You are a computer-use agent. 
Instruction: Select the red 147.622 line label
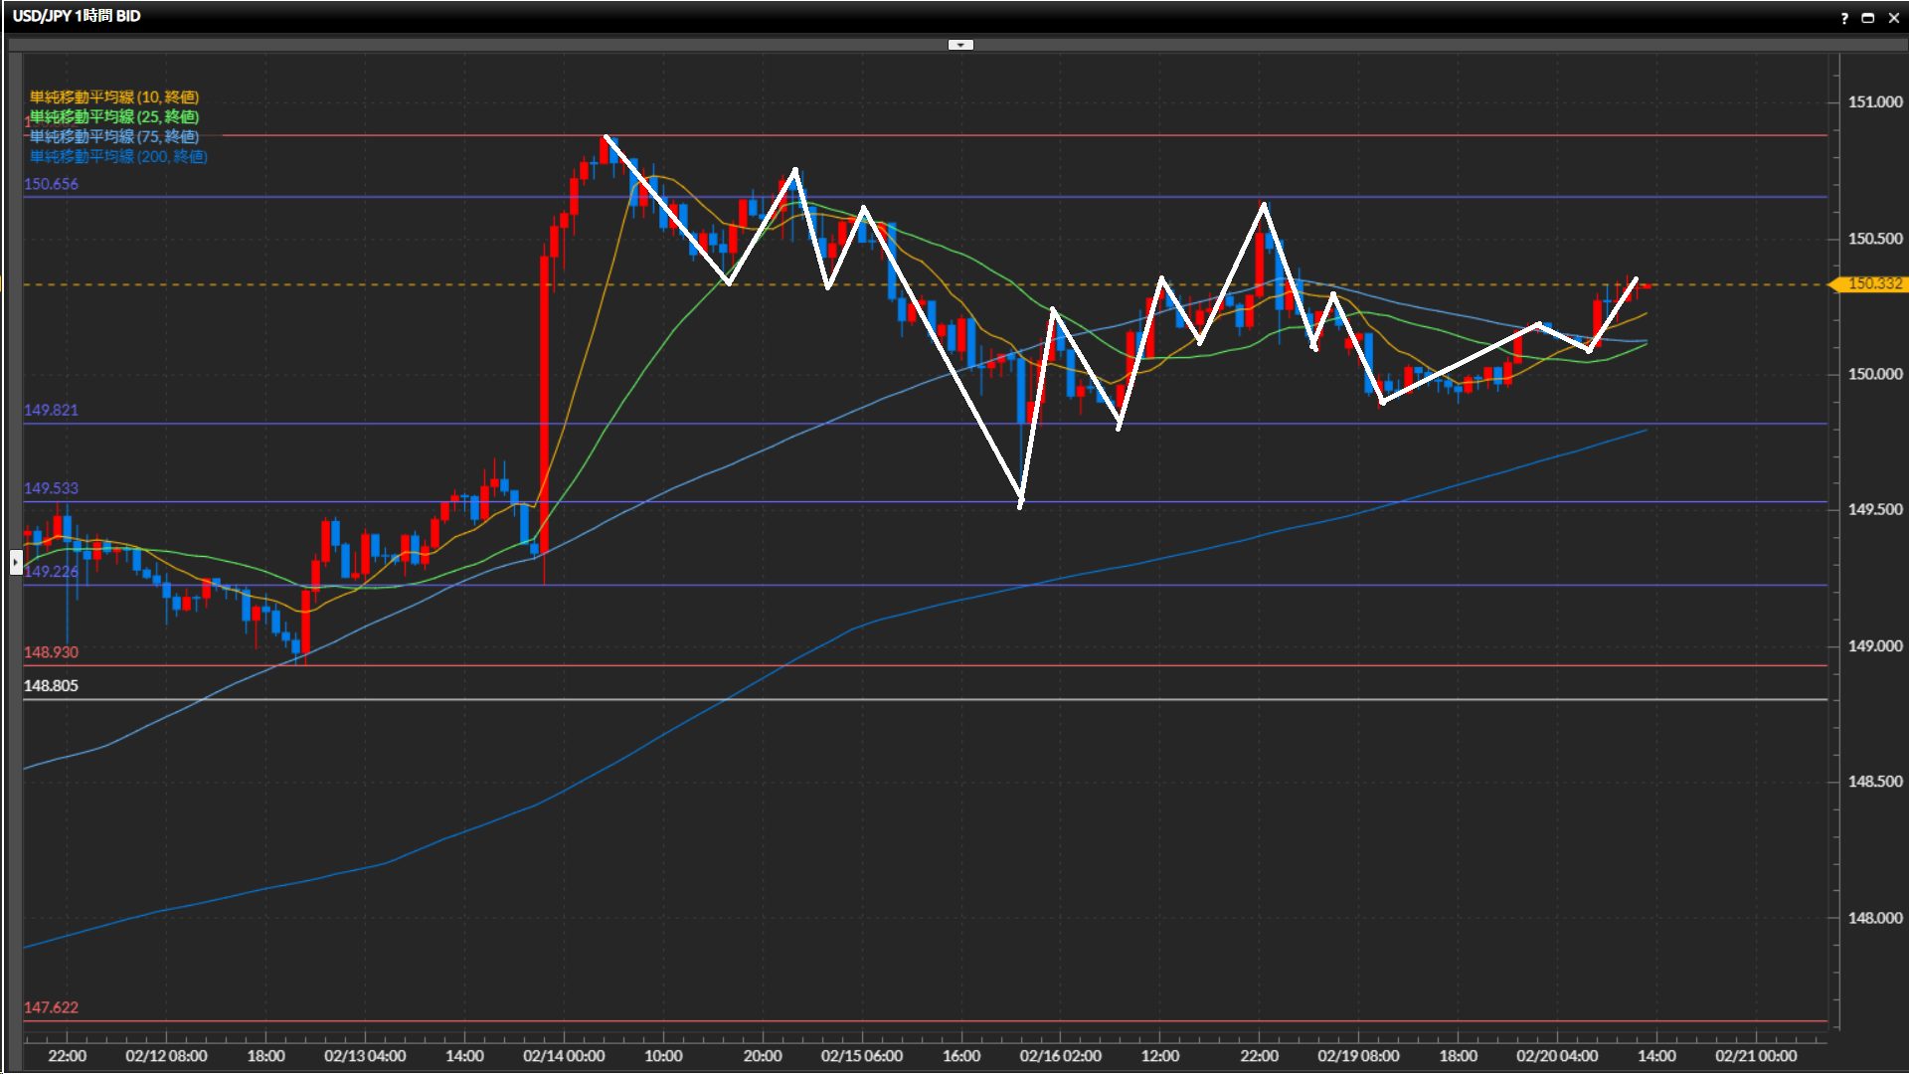(x=51, y=1007)
